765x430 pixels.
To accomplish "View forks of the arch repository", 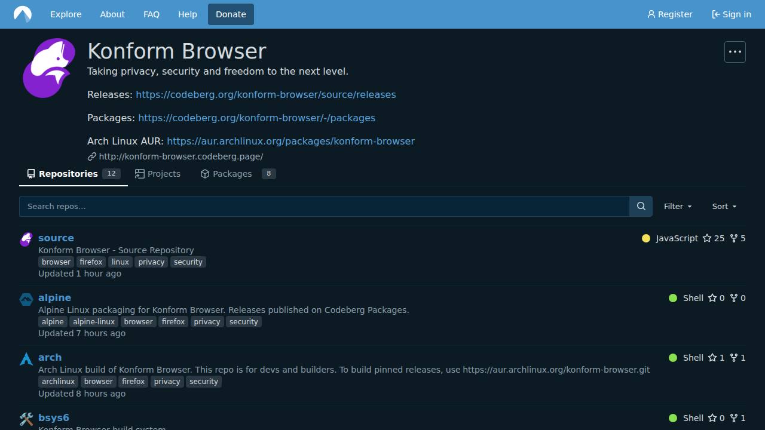I will pyautogui.click(x=738, y=358).
